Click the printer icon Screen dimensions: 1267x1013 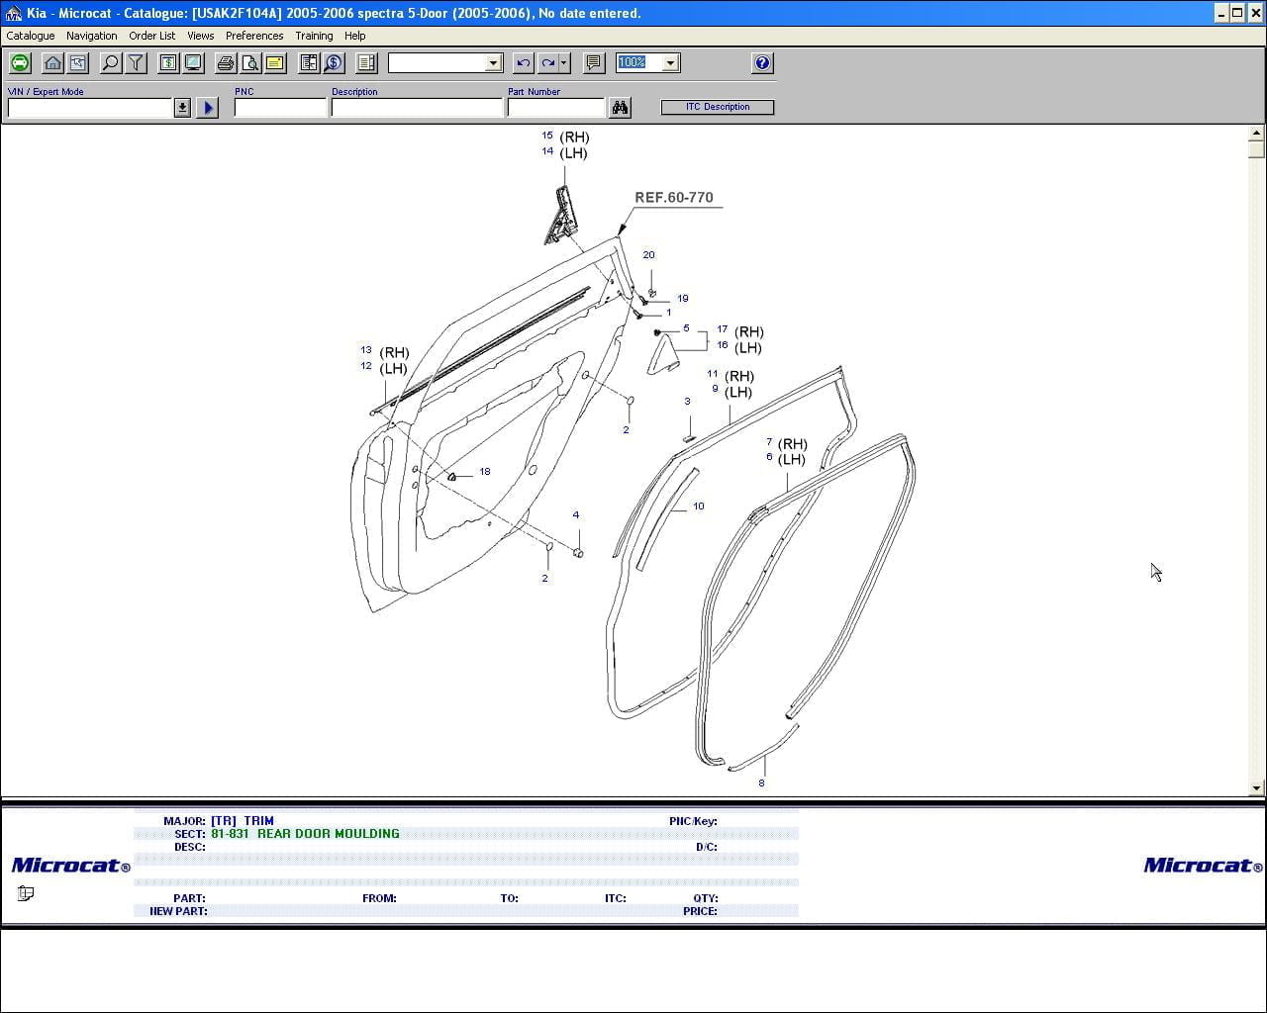click(226, 63)
